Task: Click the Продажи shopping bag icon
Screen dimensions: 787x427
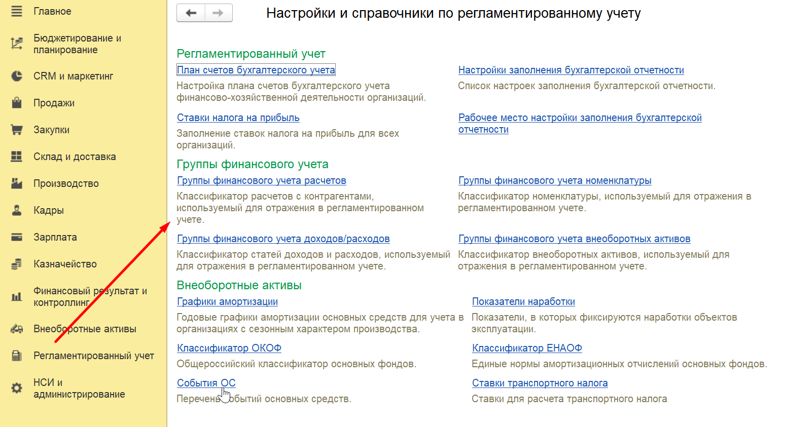Action: pos(17,103)
